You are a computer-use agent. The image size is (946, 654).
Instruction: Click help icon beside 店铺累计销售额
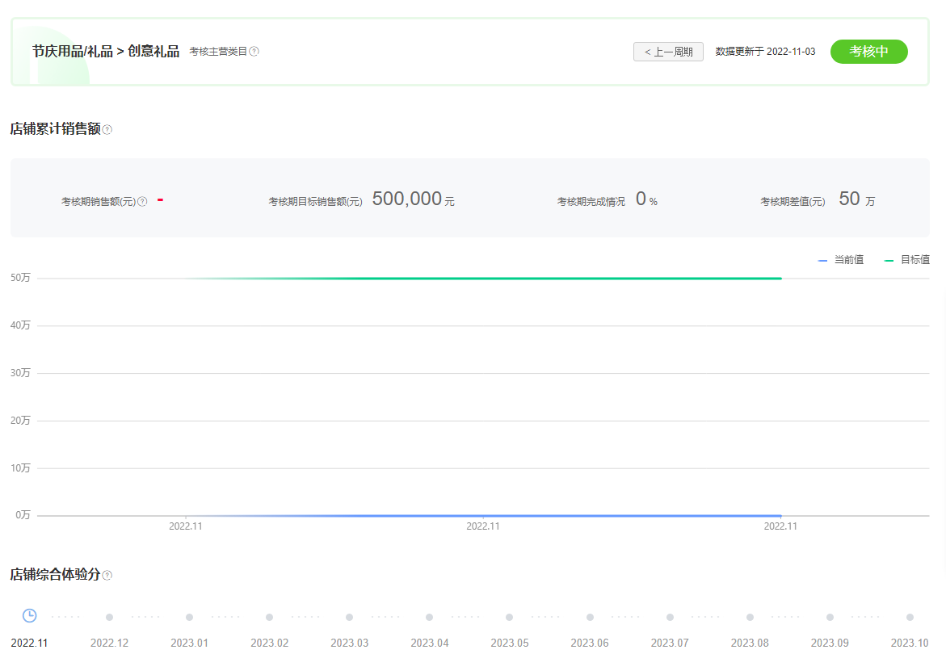107,130
